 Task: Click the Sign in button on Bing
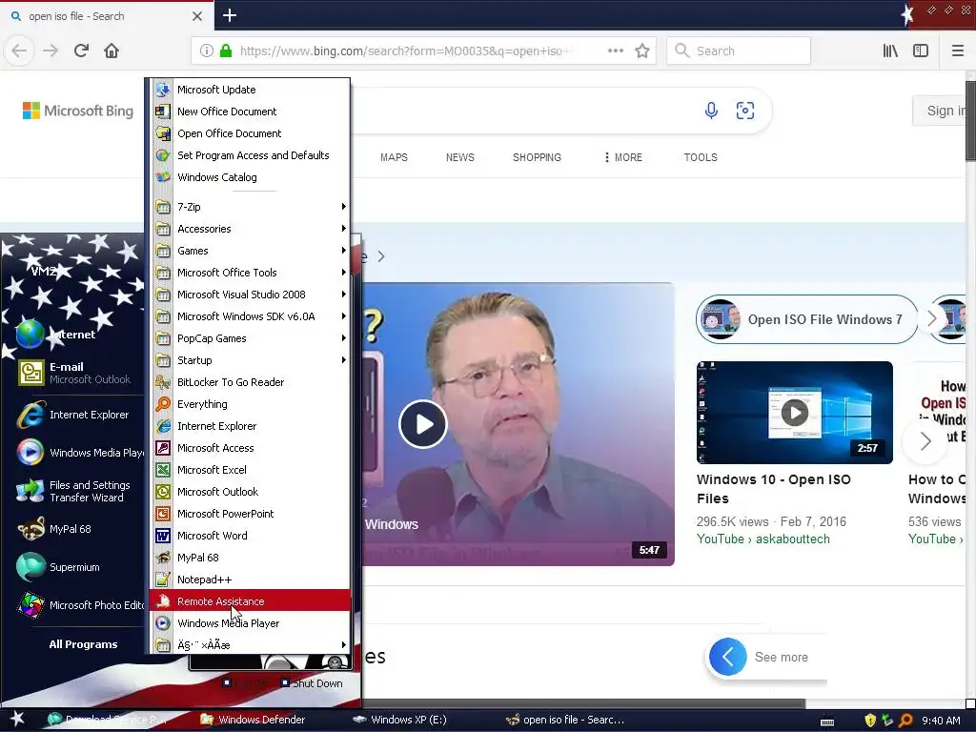(941, 111)
